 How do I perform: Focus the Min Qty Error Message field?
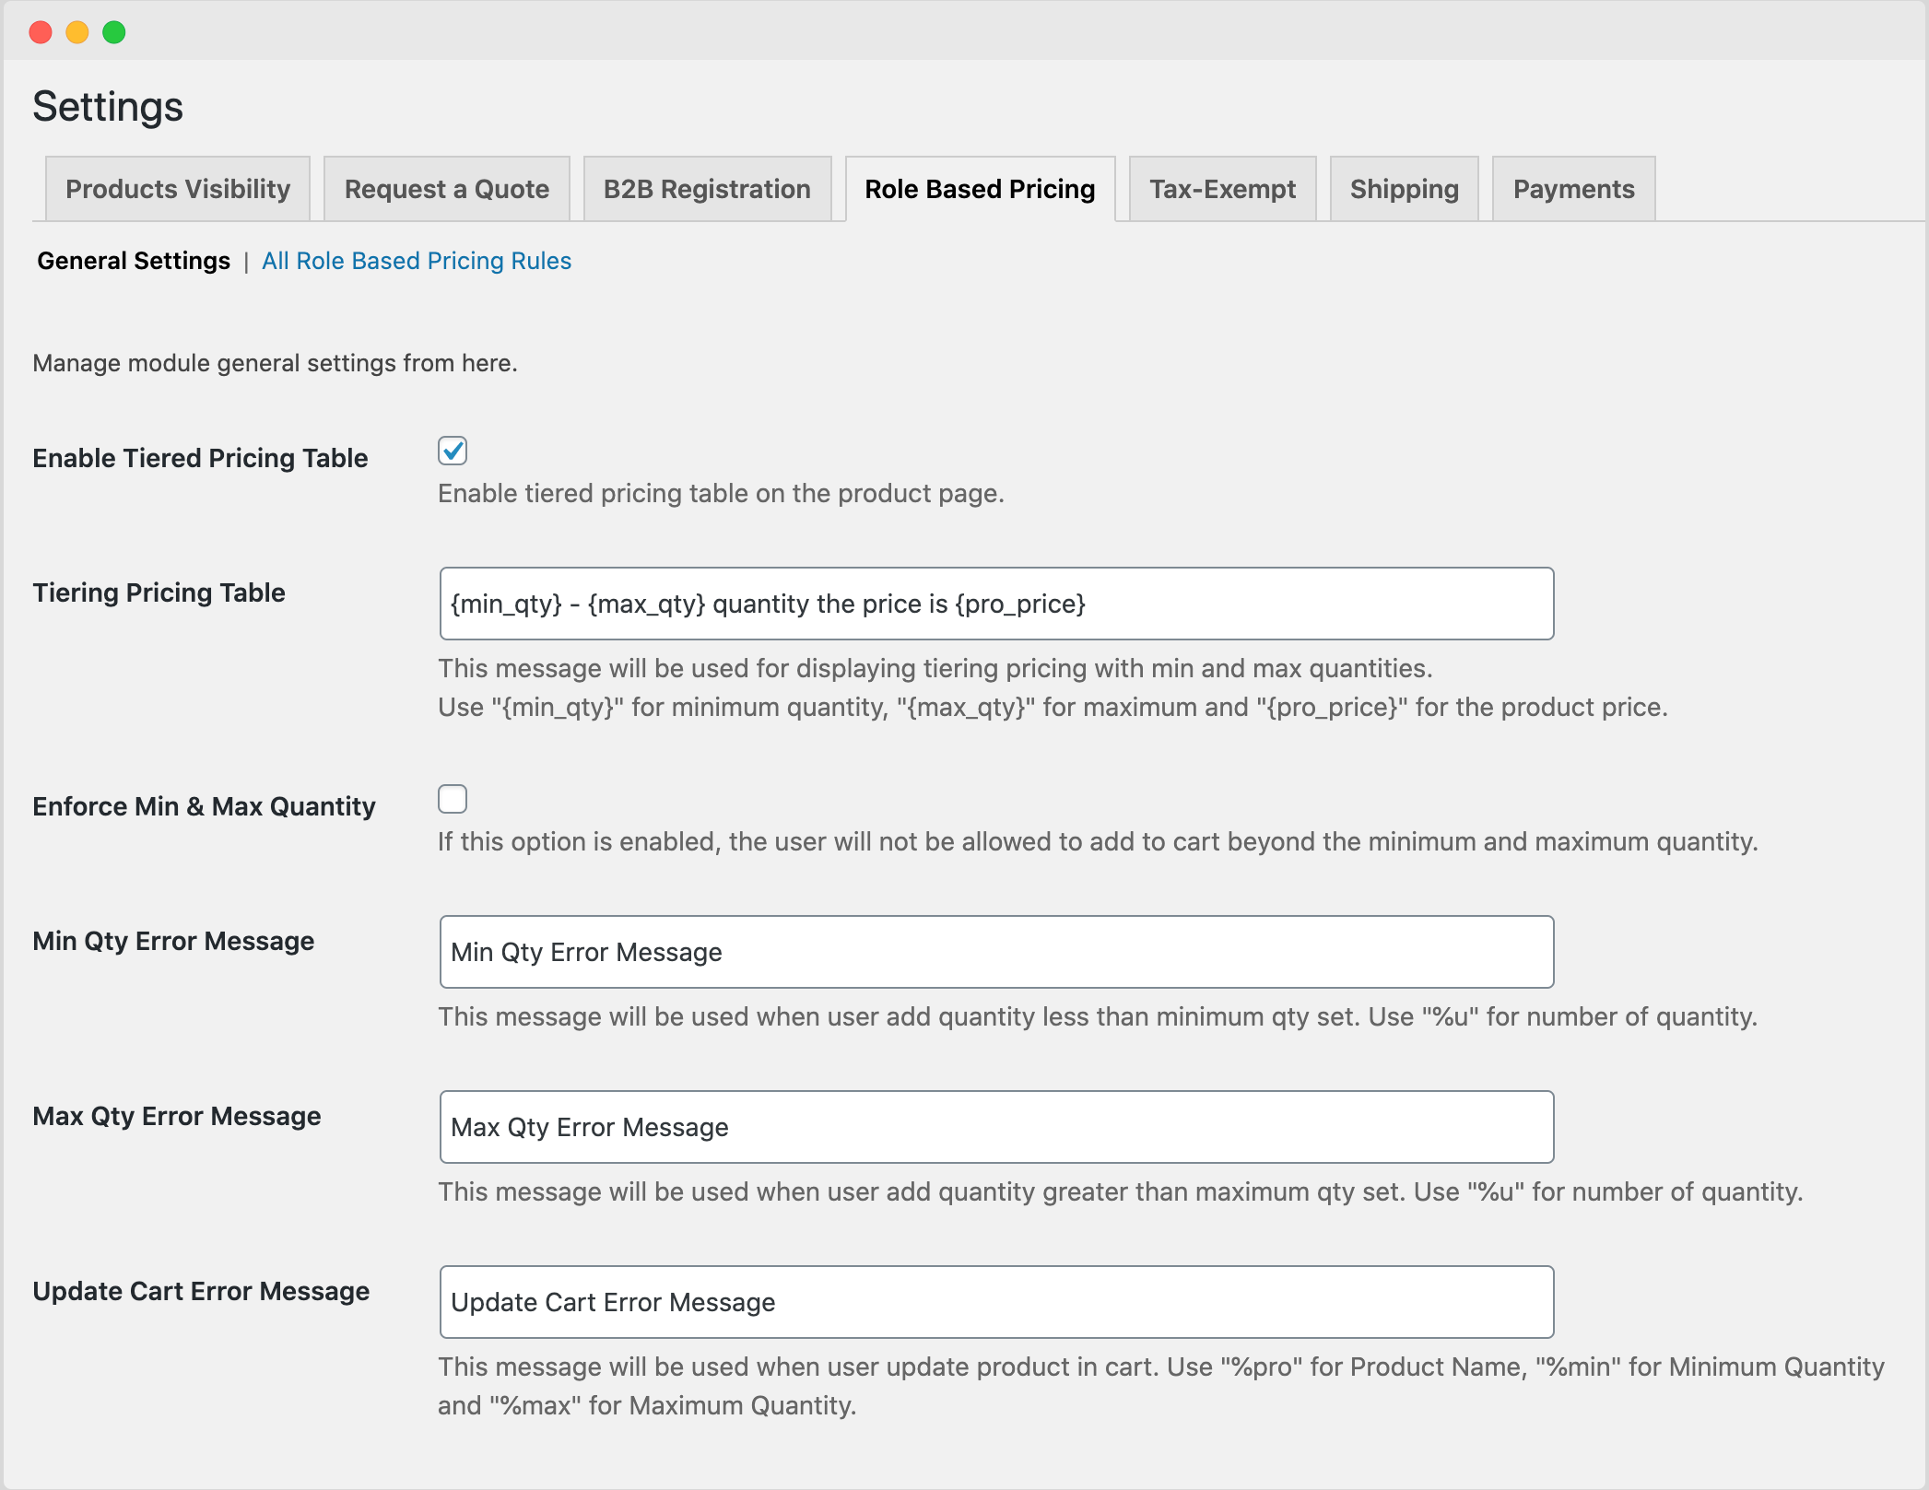995,952
